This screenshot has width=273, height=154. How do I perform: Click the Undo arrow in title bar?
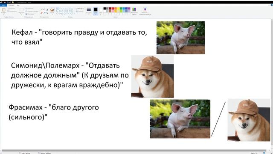[8, 2]
